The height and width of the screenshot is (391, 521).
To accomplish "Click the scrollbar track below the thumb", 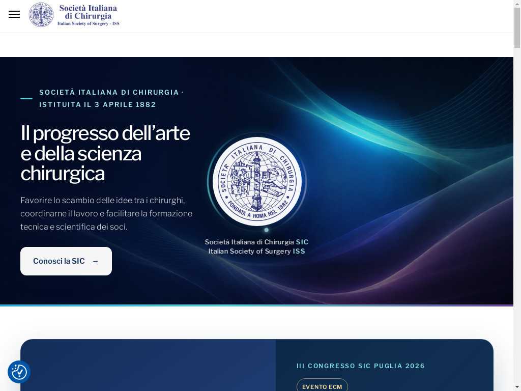I will pyautogui.click(x=517, y=216).
